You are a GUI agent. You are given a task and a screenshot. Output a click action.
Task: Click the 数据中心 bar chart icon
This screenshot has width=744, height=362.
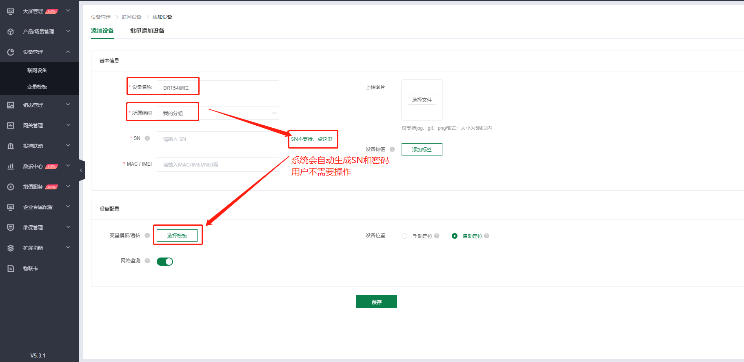pos(11,167)
